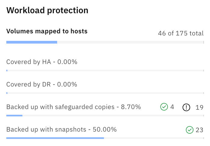
Task: Click the Covered by HA progress bar
Action: [105, 71]
